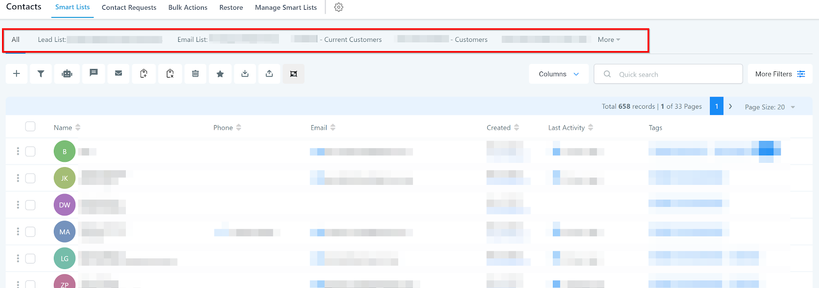This screenshot has width=819, height=288.
Task: Switch to the Smart Lists tab
Action: pos(72,7)
